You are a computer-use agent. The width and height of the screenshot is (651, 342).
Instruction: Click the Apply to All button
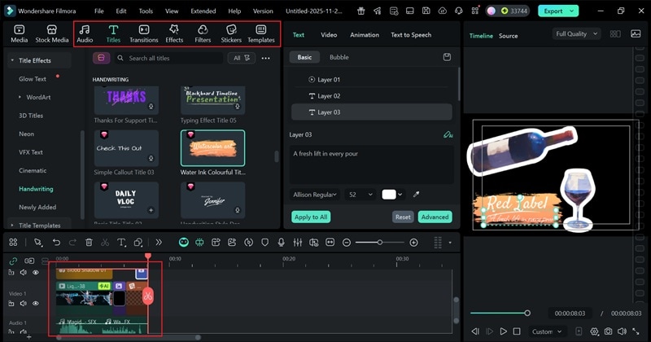(x=311, y=217)
